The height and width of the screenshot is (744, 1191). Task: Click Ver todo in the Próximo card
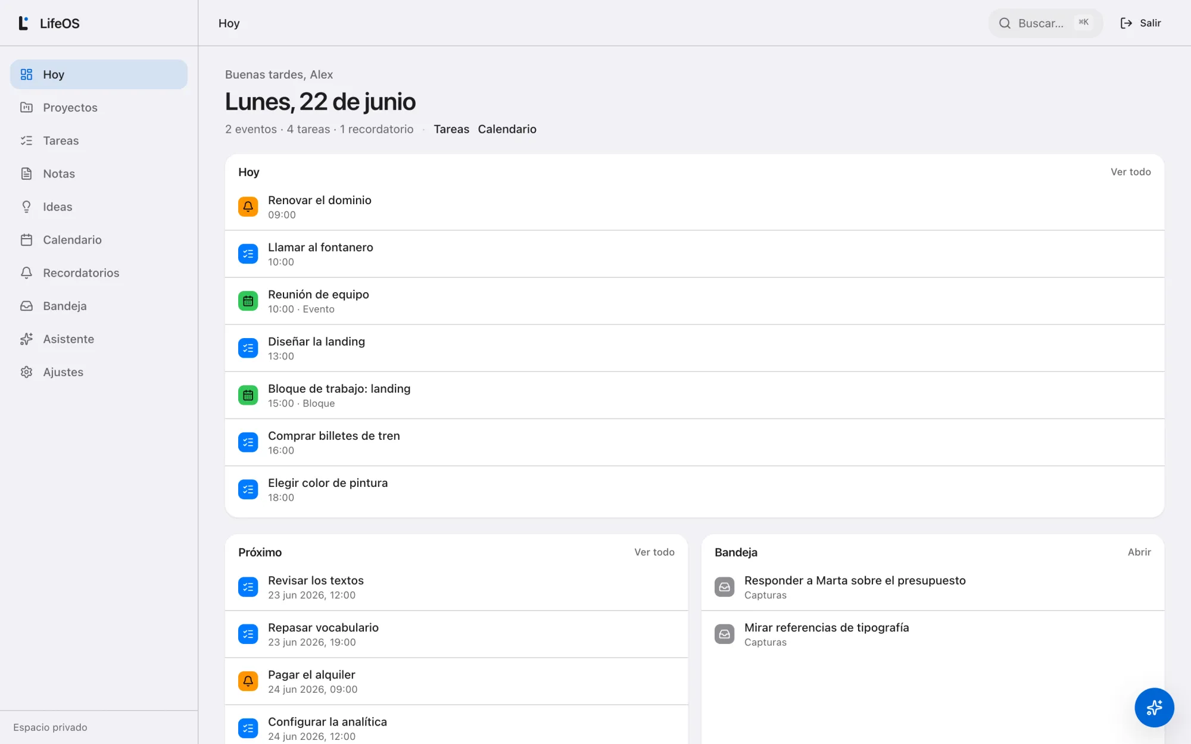point(654,552)
